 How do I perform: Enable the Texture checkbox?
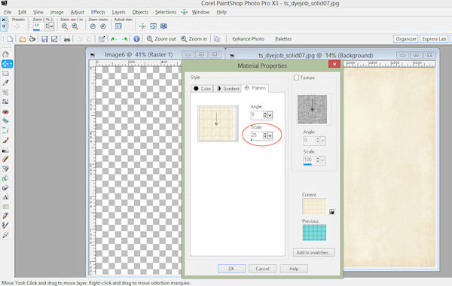[296, 78]
